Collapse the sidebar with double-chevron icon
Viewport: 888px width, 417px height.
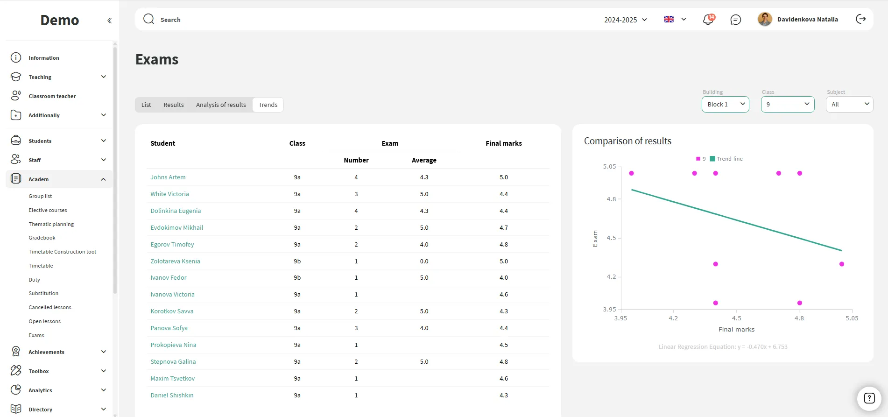point(109,21)
